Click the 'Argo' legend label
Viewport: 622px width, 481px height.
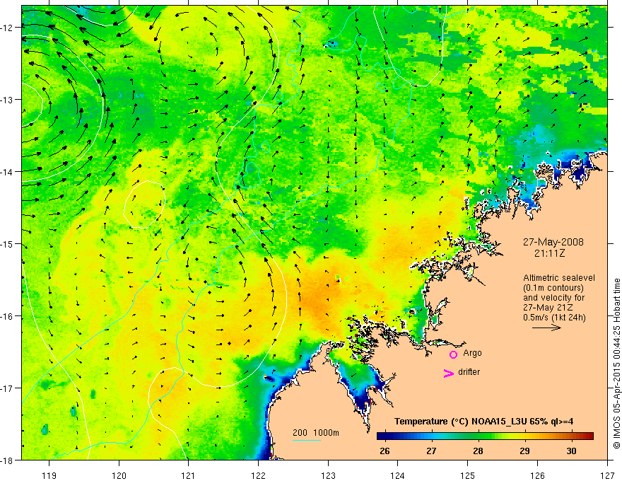click(x=472, y=353)
